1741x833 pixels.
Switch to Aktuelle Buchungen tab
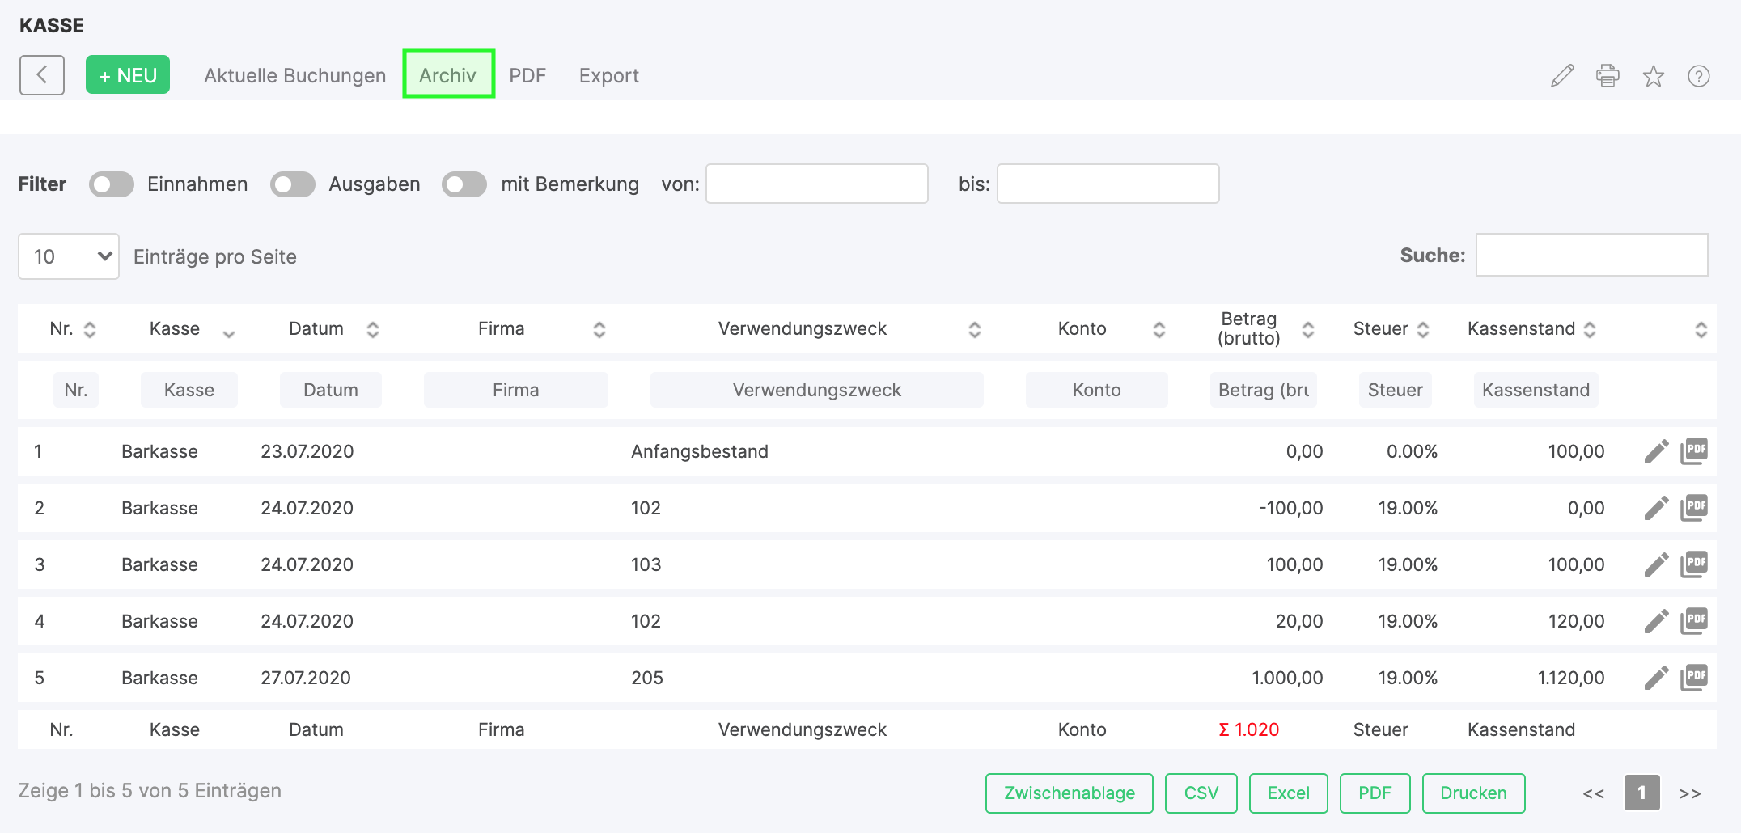point(294,75)
